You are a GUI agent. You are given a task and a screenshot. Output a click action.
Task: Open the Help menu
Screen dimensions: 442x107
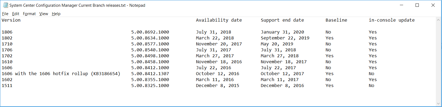[56, 14]
